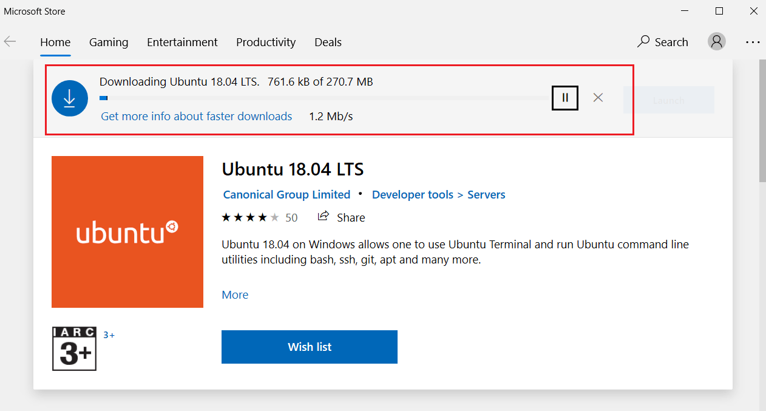Open the Home tab
Viewport: 766px width, 411px height.
55,42
